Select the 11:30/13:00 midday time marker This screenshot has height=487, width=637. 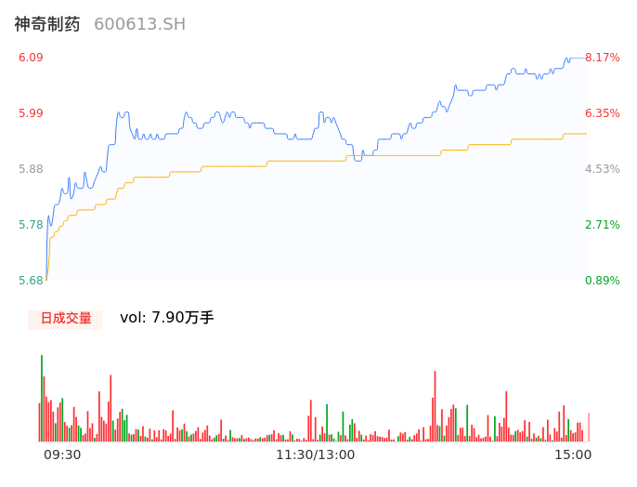tap(315, 455)
